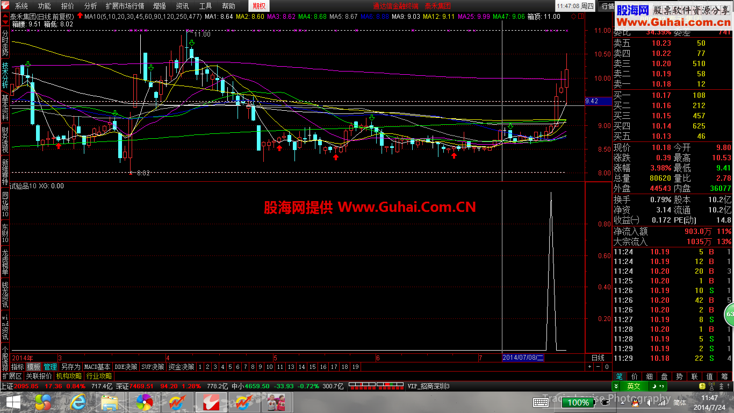Open the Windows Start button
Viewport: 734px width, 413px height.
pyautogui.click(x=13, y=402)
